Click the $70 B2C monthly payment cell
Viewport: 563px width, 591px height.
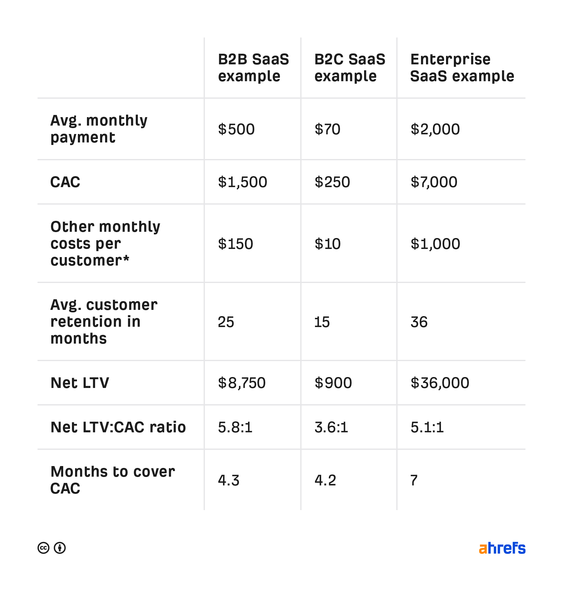tap(327, 129)
